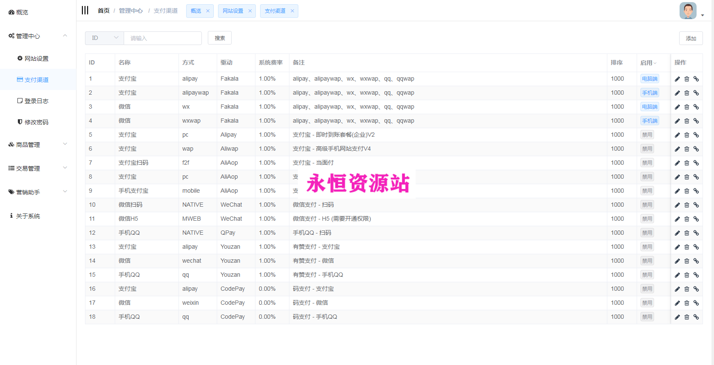Toggle the 禁用 status tag on row 6

(647, 149)
